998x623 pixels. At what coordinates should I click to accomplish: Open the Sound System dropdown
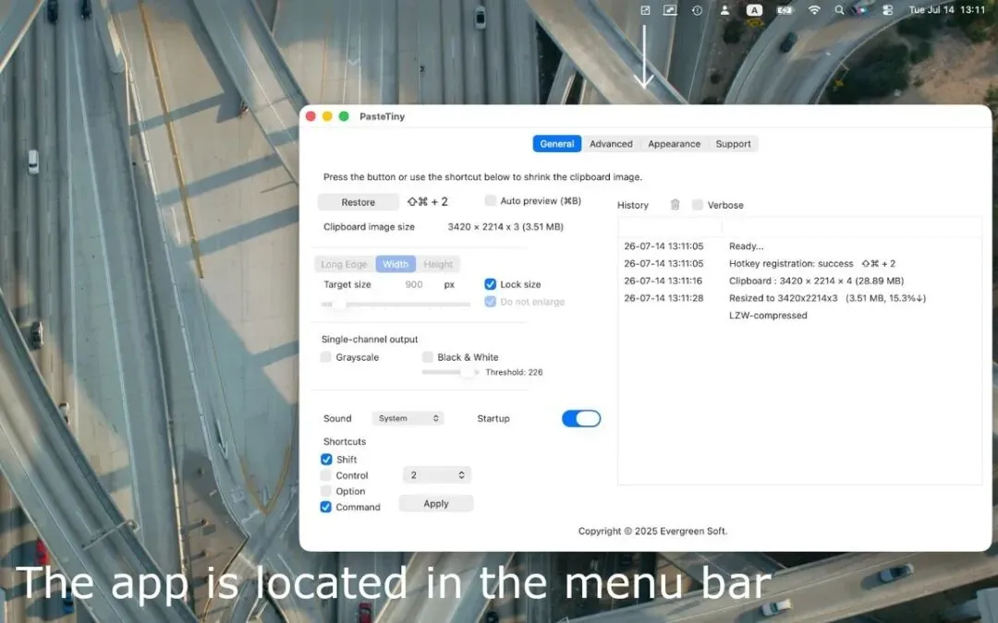(408, 418)
